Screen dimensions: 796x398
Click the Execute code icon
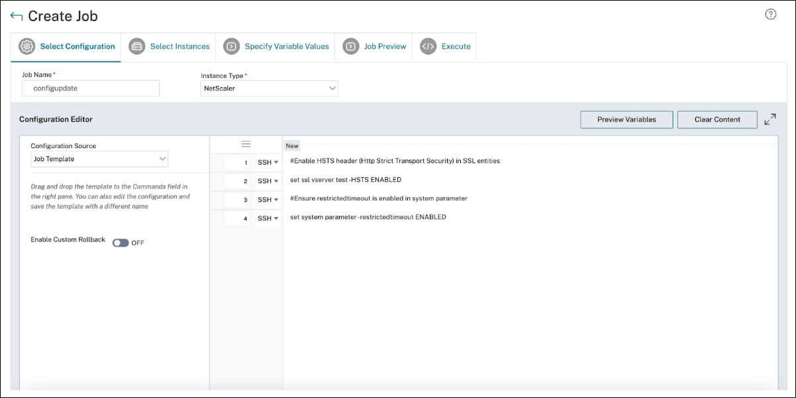428,46
